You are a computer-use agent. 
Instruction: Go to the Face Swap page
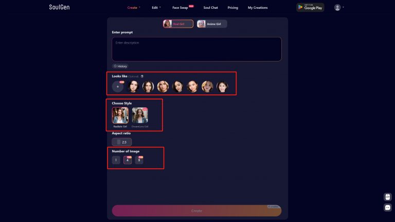pyautogui.click(x=180, y=8)
